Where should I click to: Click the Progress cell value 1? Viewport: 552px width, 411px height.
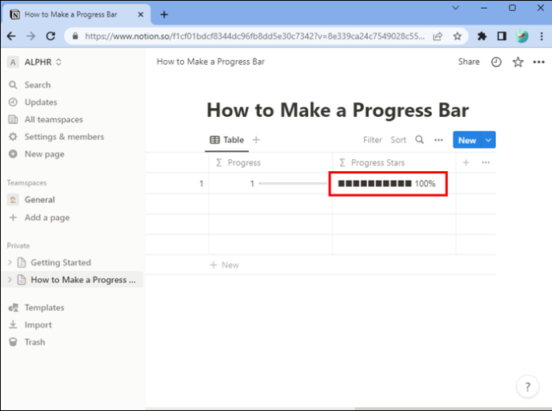click(252, 184)
